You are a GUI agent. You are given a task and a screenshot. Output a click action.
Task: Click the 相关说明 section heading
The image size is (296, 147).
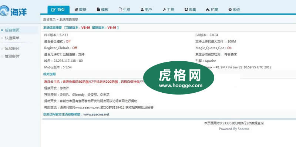tap(50, 74)
